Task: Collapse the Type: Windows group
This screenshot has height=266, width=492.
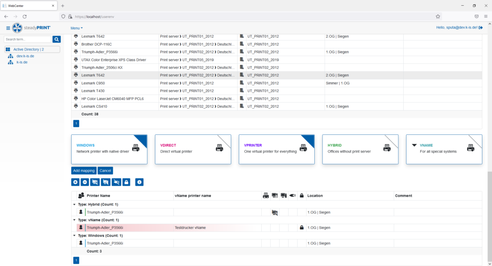Action: click(x=75, y=235)
